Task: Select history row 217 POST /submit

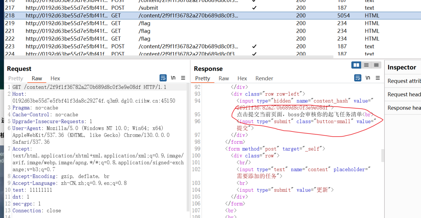Action: pyautogui.click(x=212, y=8)
